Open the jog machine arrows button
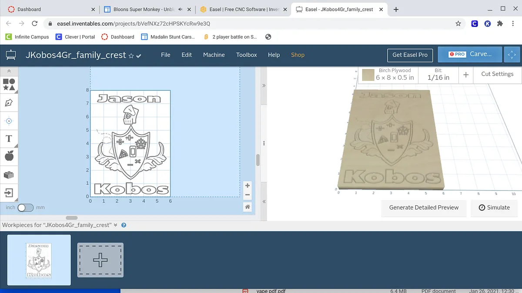This screenshot has width=522, height=293. click(x=511, y=54)
